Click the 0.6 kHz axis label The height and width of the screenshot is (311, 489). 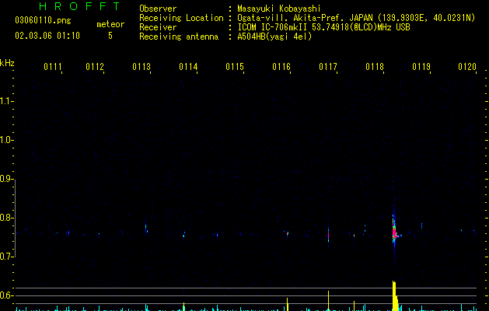6,295
